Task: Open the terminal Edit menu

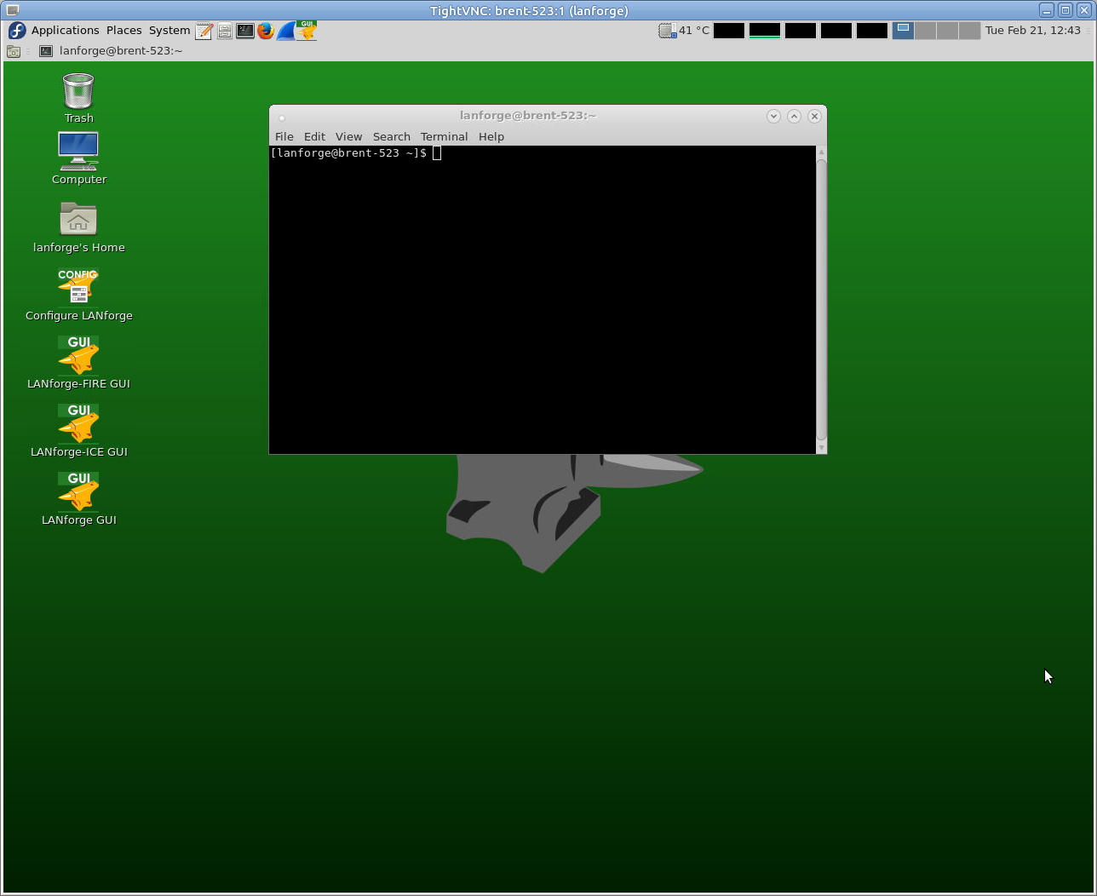Action: tap(314, 136)
